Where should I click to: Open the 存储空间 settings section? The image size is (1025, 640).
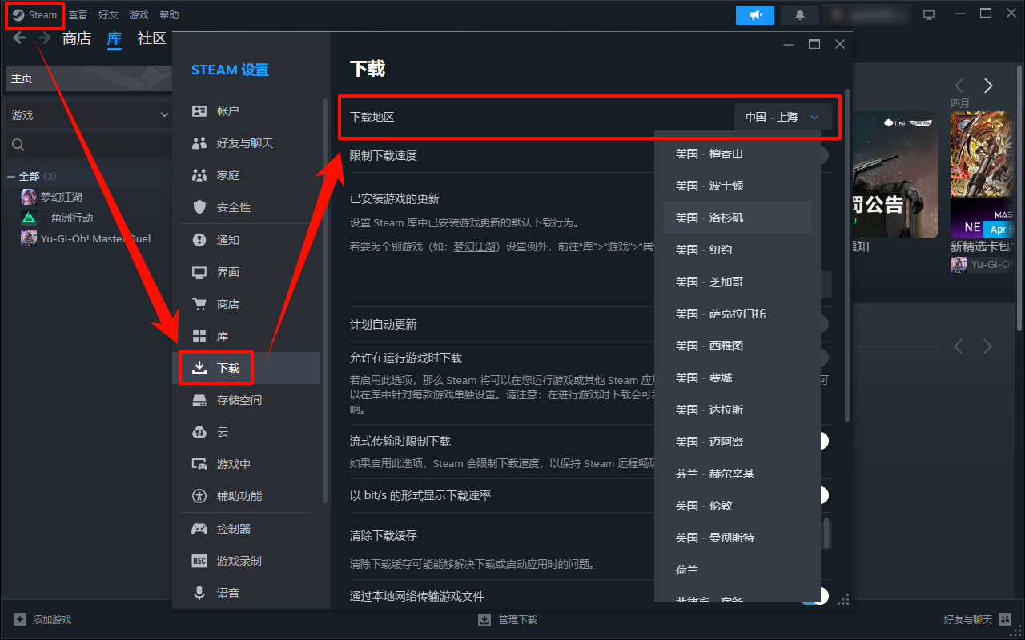click(246, 400)
